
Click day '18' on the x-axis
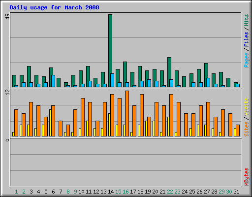click(x=140, y=192)
